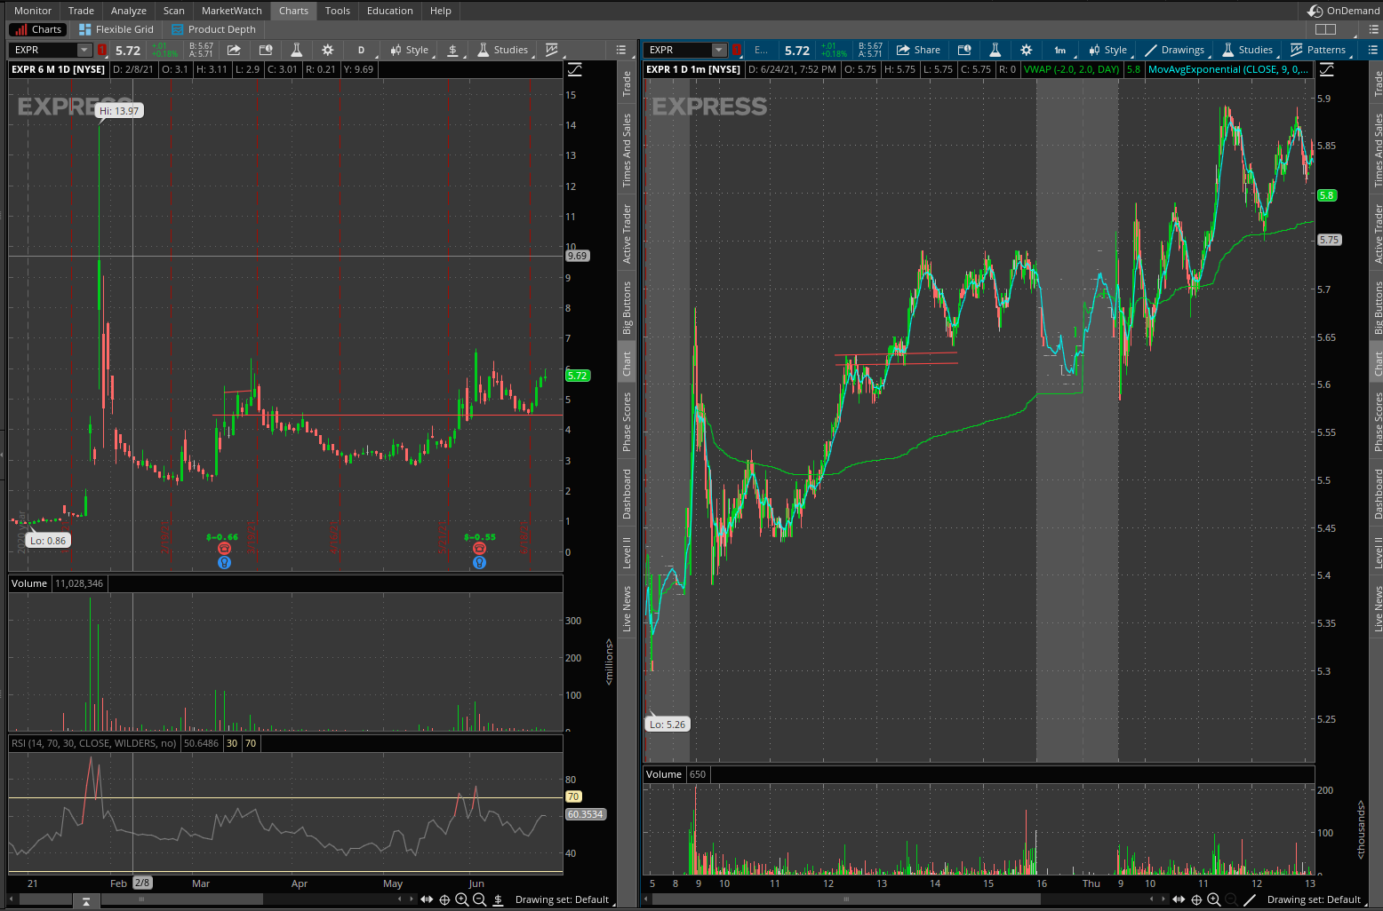Open left chart's symbol dropdown arrow
1383x911 pixels.
pyautogui.click(x=84, y=50)
